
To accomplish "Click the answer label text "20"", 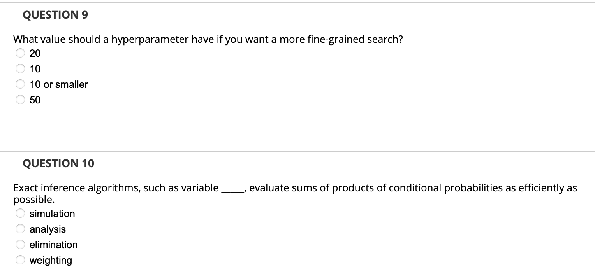I will click(35, 53).
